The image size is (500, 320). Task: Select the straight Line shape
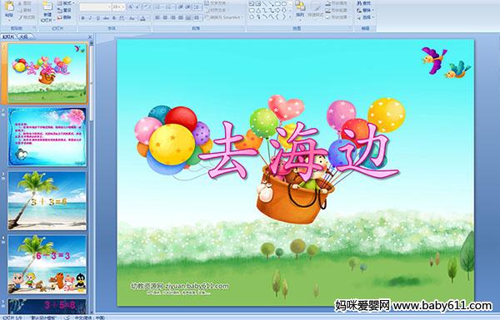265,4
